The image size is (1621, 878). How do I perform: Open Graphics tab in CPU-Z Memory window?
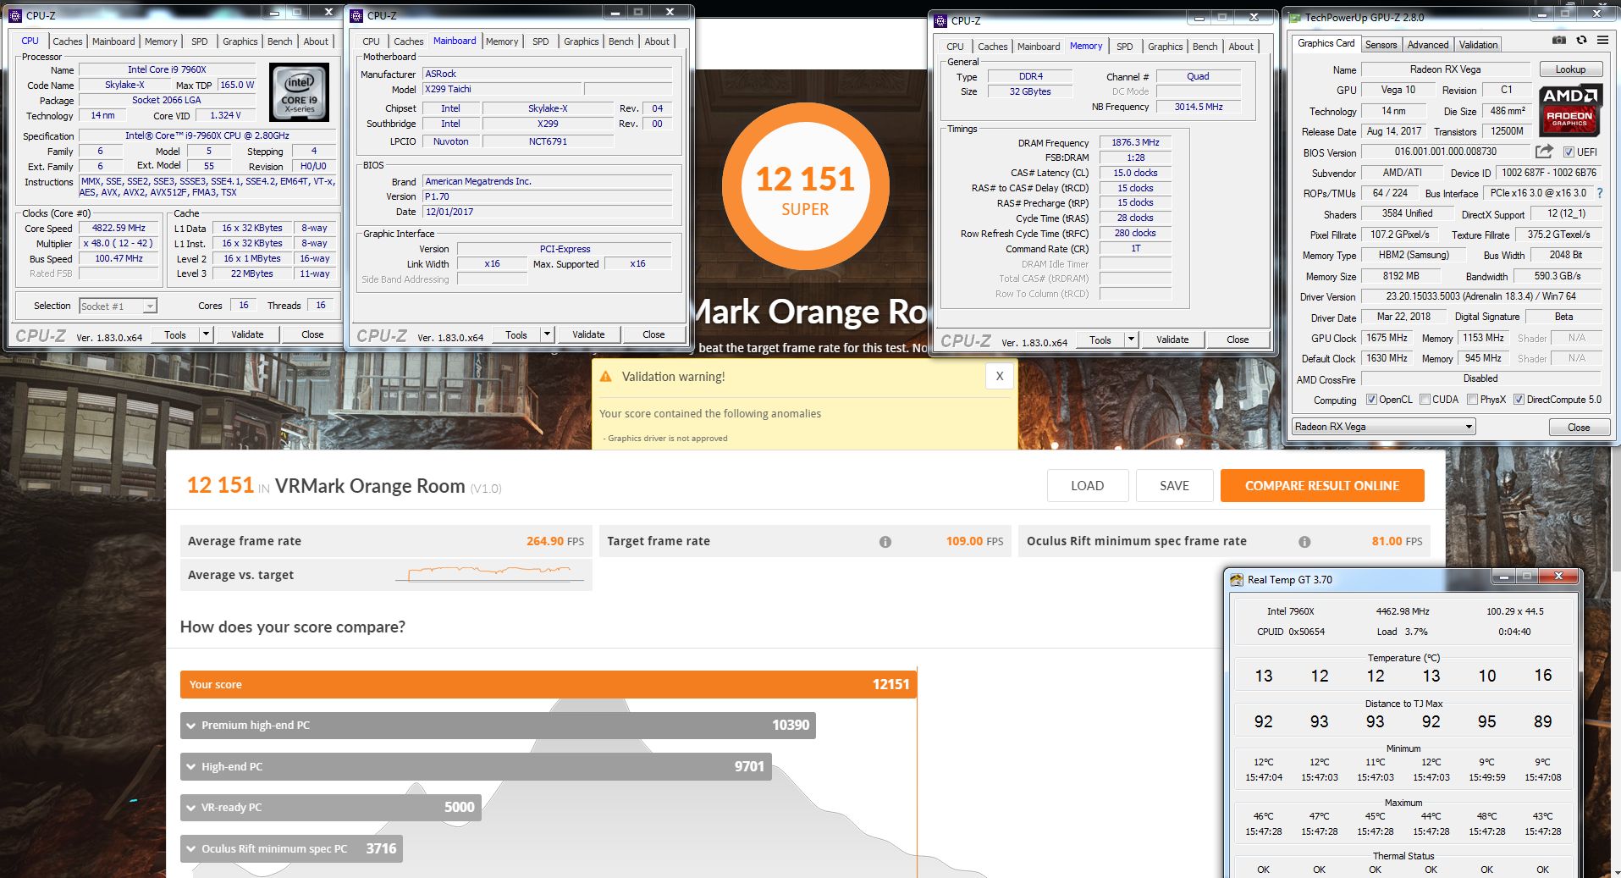(1165, 47)
